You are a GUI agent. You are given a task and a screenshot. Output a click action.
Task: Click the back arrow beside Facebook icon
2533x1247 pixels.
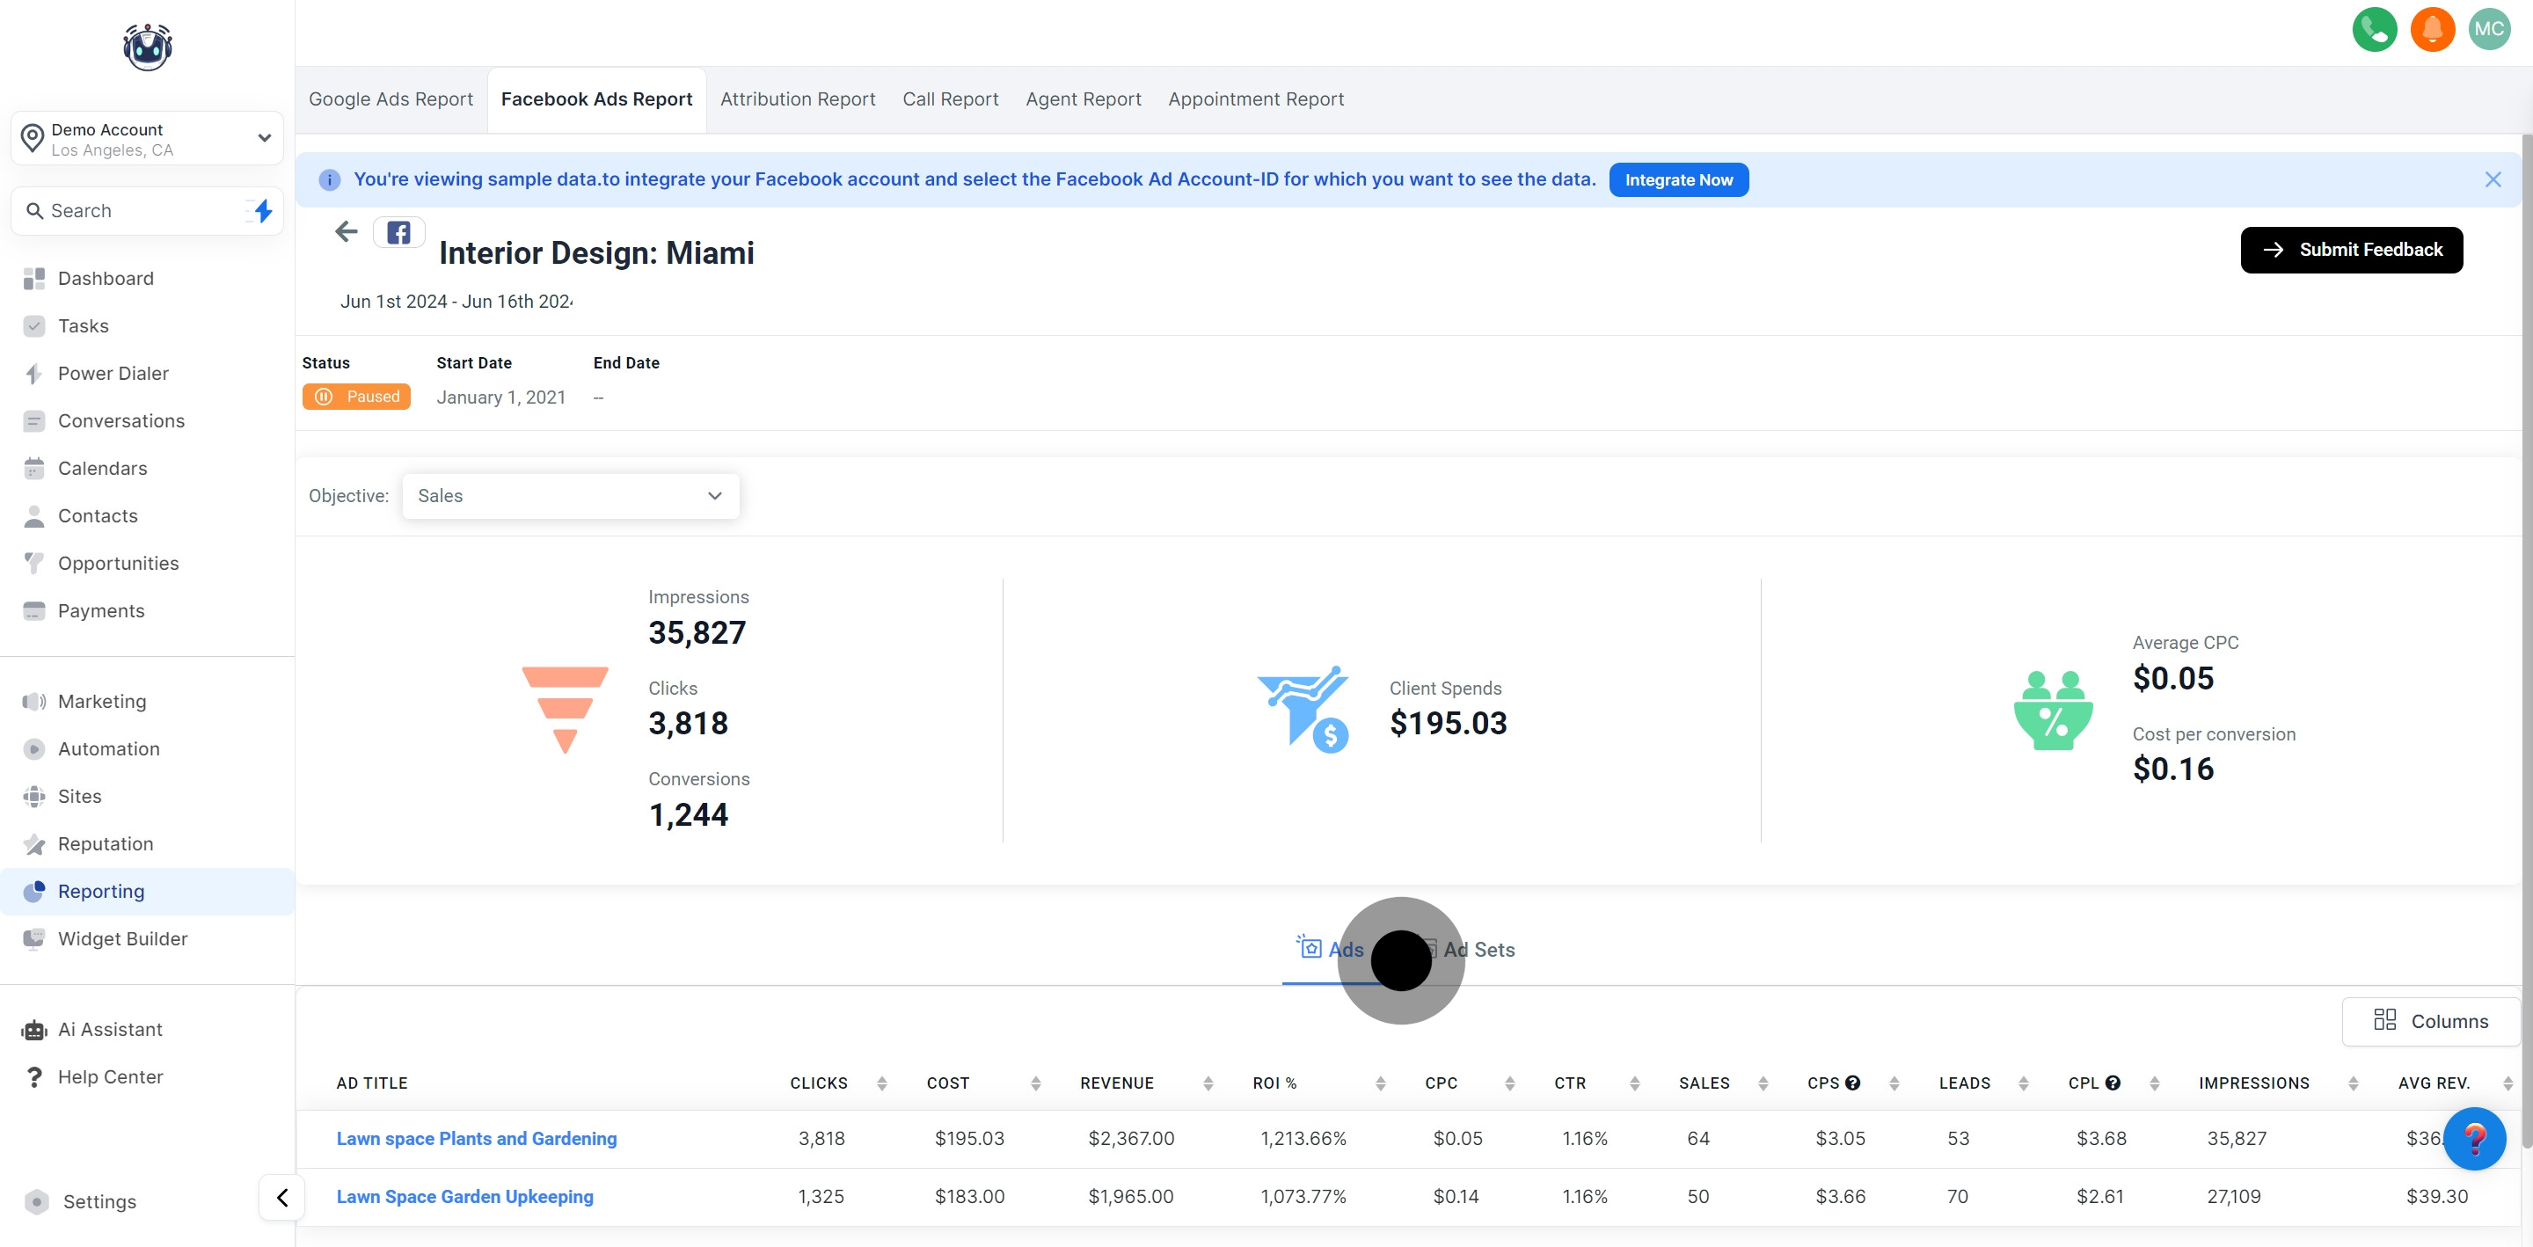(x=347, y=232)
